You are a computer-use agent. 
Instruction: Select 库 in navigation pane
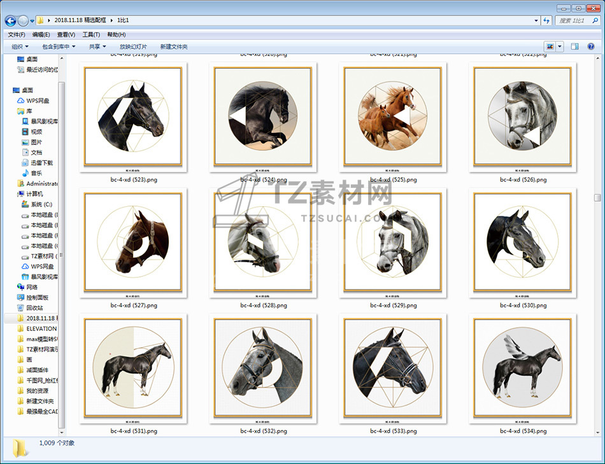[25, 111]
